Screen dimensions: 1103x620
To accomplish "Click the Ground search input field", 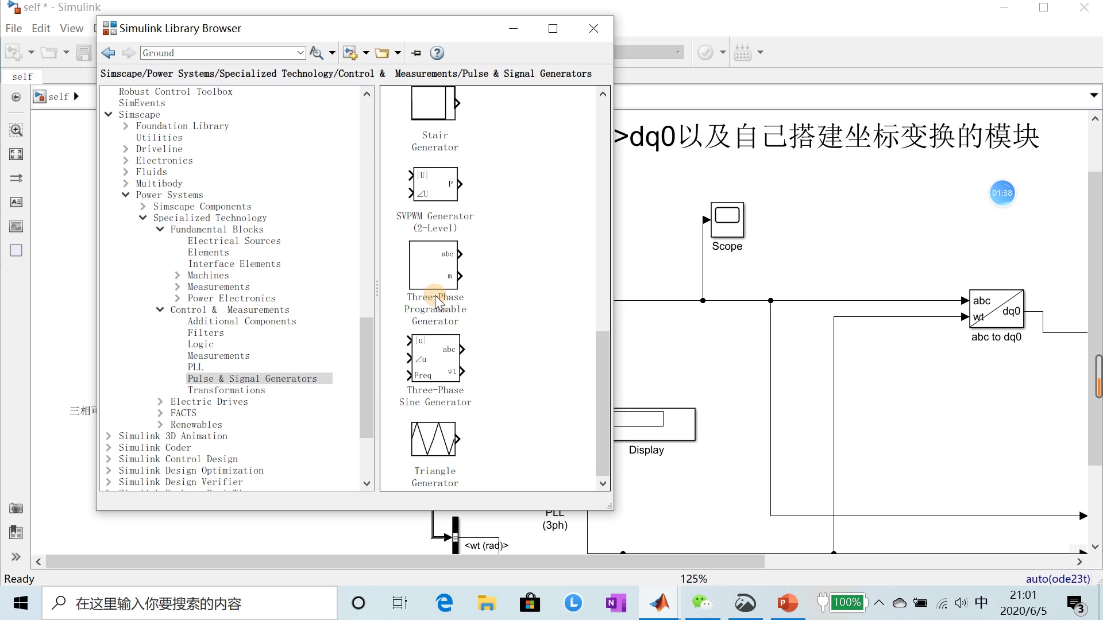I will click(x=218, y=53).
